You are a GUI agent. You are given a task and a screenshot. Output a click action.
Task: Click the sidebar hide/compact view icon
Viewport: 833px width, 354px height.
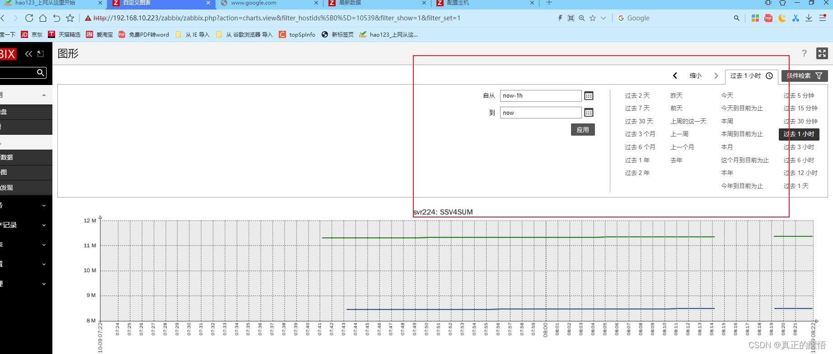pyautogui.click(x=41, y=54)
